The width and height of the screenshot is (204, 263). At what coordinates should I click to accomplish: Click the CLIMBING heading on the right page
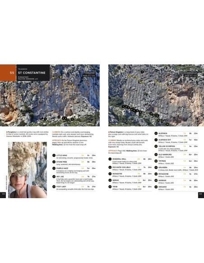tap(112, 141)
